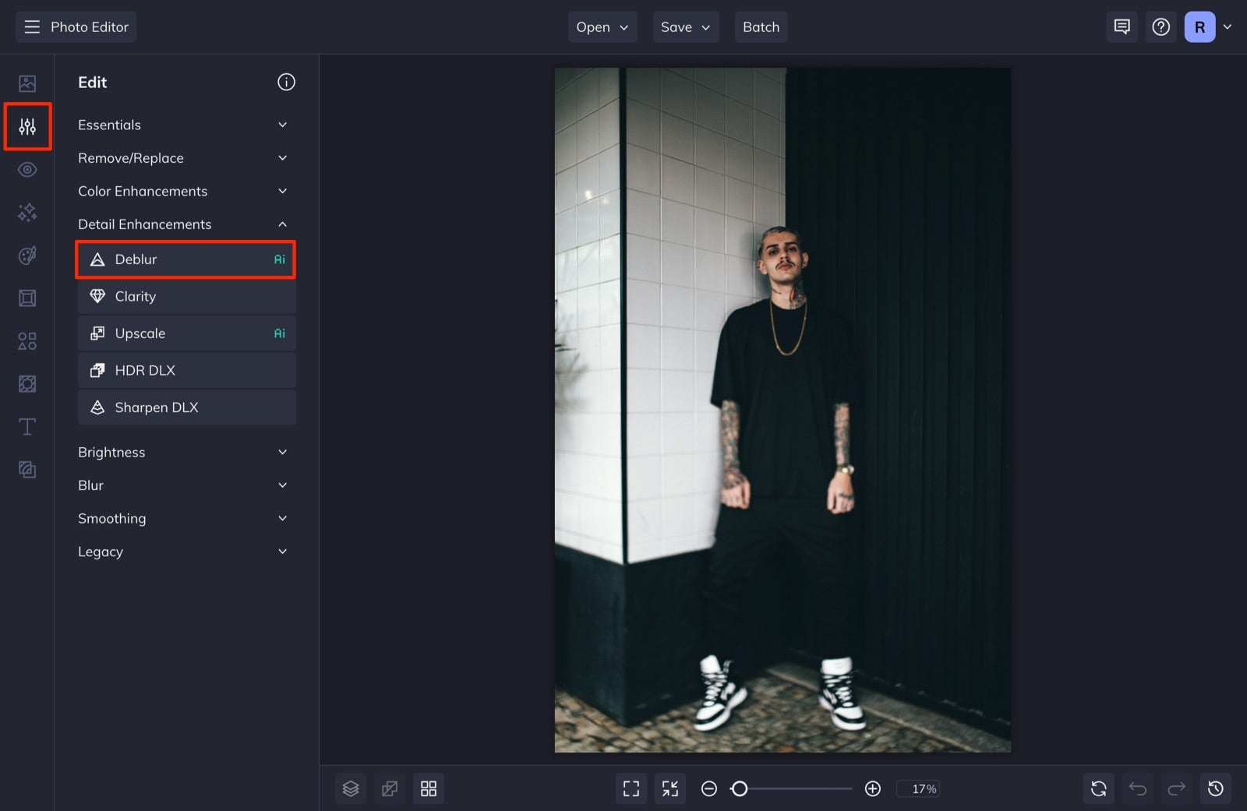Open the Layers panel at bottom left

coord(350,788)
